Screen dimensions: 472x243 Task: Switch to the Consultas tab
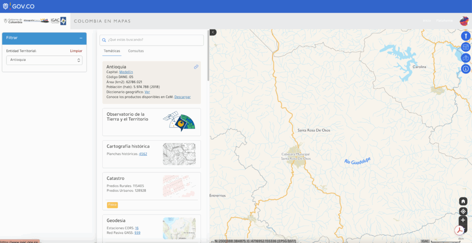[136, 51]
